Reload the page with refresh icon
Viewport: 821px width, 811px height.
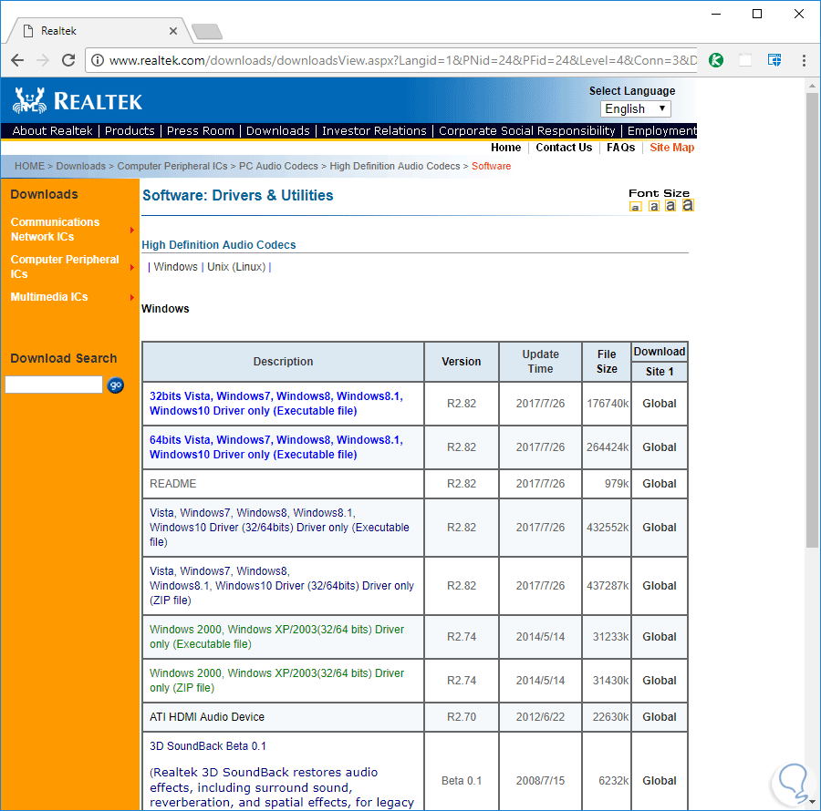(x=68, y=60)
